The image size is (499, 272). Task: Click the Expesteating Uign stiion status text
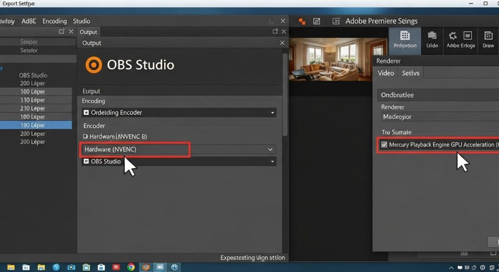252,258
